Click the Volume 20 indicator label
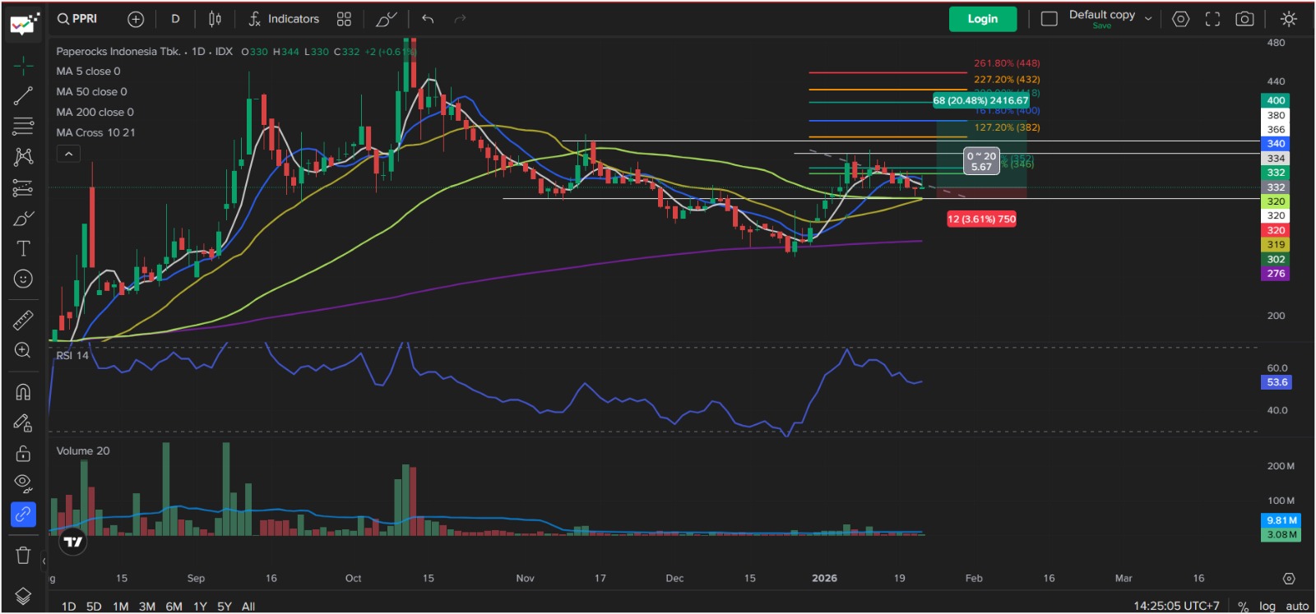 point(82,451)
